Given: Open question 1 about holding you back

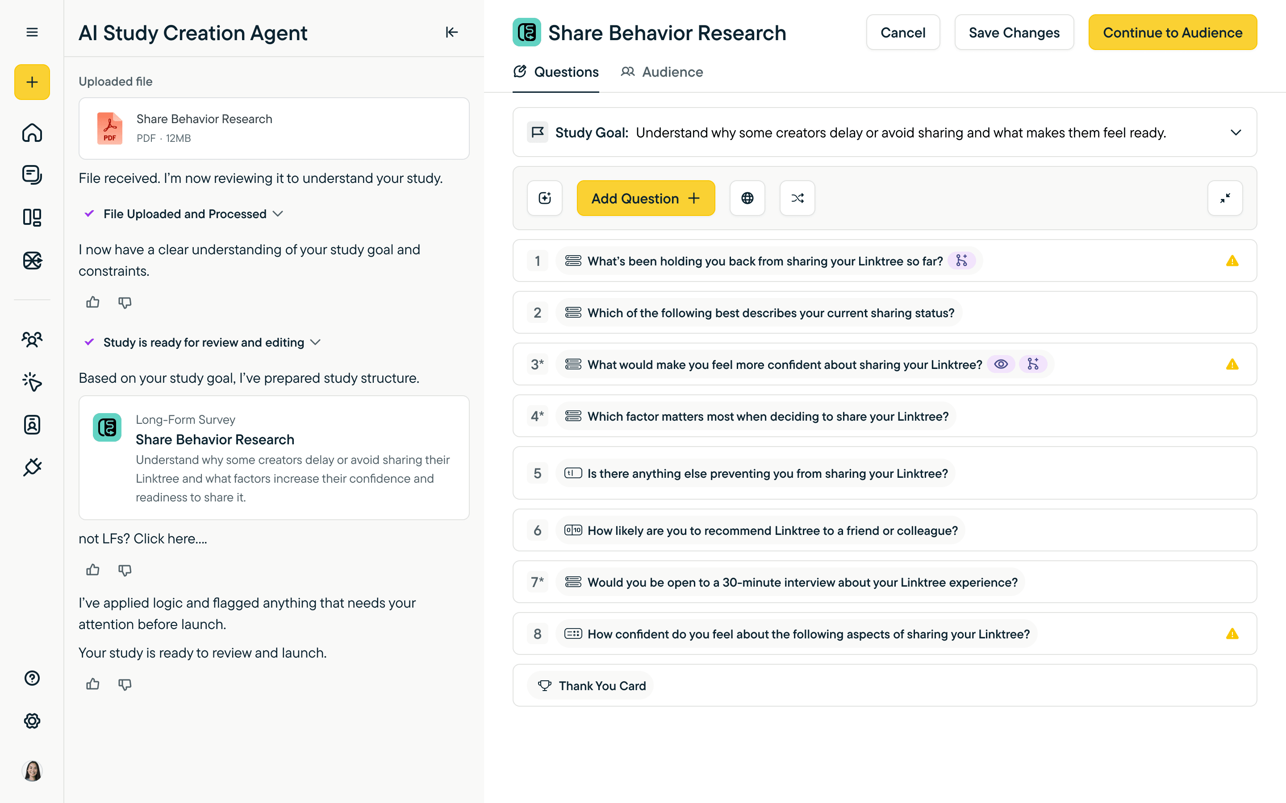Looking at the screenshot, I should (x=884, y=261).
